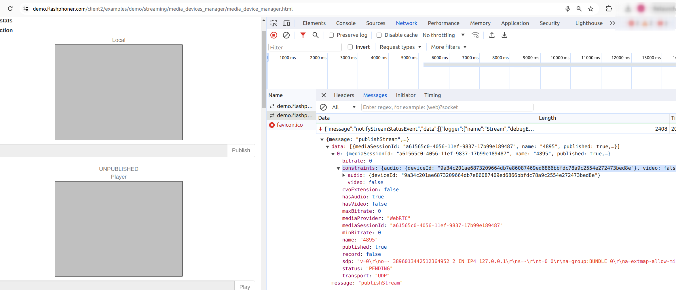Open the Headers sub-tab
The height and width of the screenshot is (290, 676).
pos(344,95)
